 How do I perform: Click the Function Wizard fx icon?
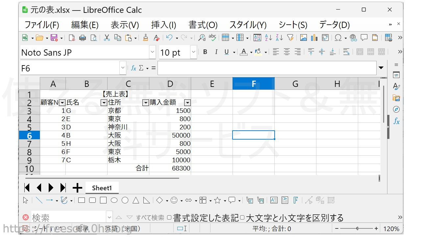click(x=134, y=68)
